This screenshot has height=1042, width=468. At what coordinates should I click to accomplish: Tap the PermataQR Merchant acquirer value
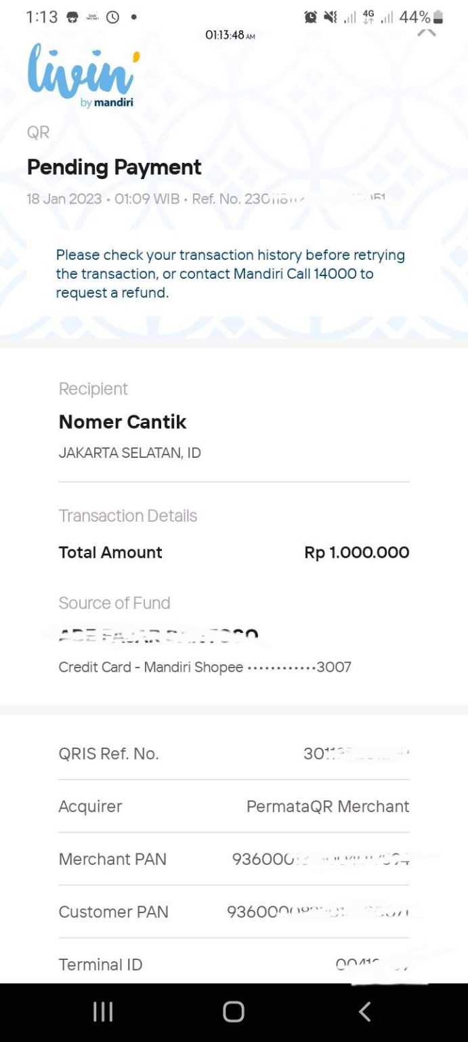328,807
